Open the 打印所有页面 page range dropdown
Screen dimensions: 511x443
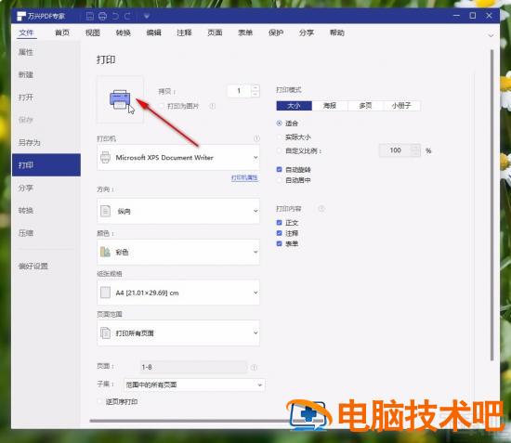click(x=178, y=332)
